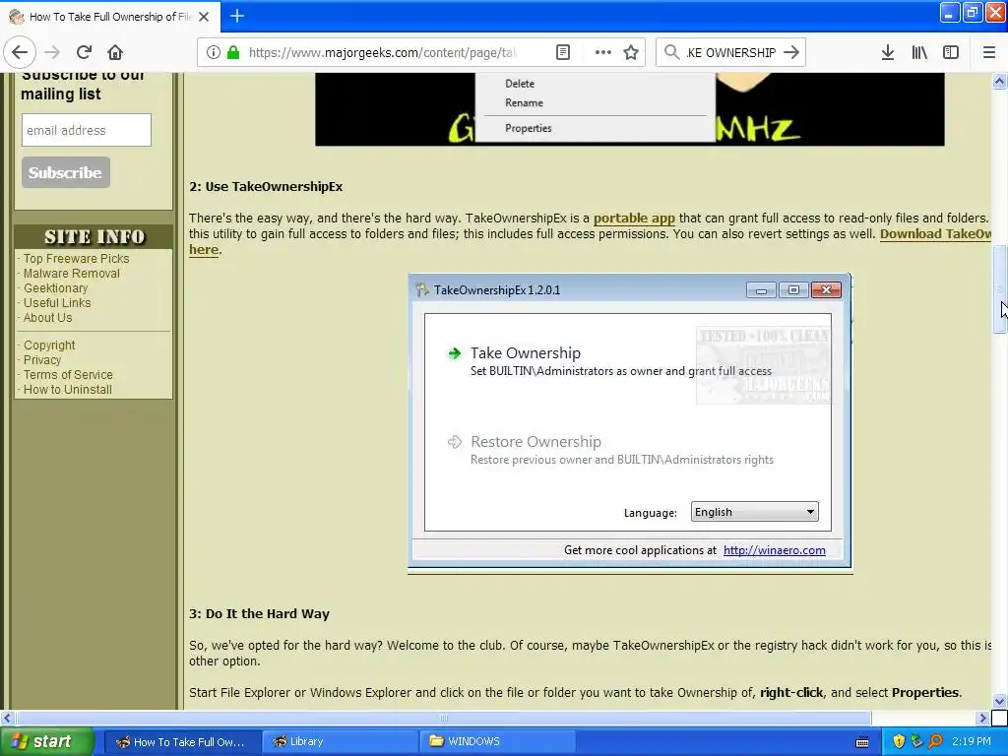Submit search with arrow button
Screen dimensions: 1008x756
[x=791, y=52]
